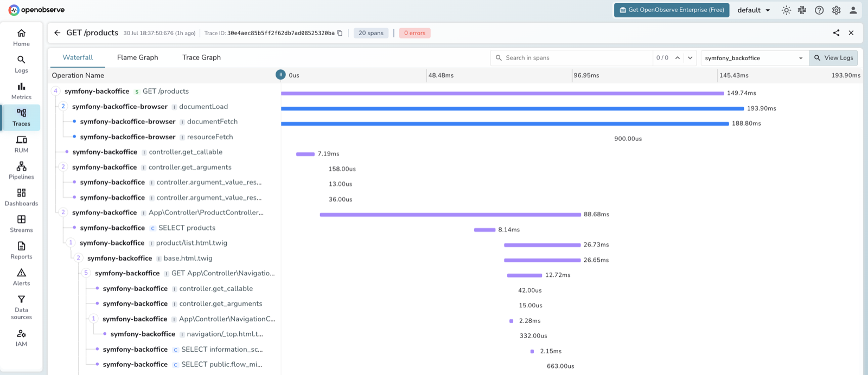
Task: Collapse the GET /products root span
Action: tap(55, 91)
